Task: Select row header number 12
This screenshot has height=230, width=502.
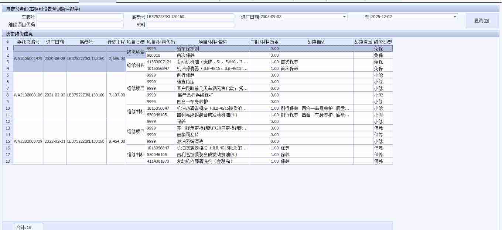Action: pos(7,121)
